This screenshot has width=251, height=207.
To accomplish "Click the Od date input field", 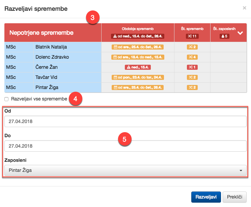I will [x=125, y=121].
